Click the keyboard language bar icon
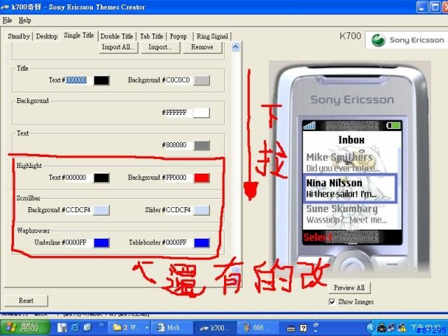The height and width of the screenshot is (336, 448). pos(291,328)
